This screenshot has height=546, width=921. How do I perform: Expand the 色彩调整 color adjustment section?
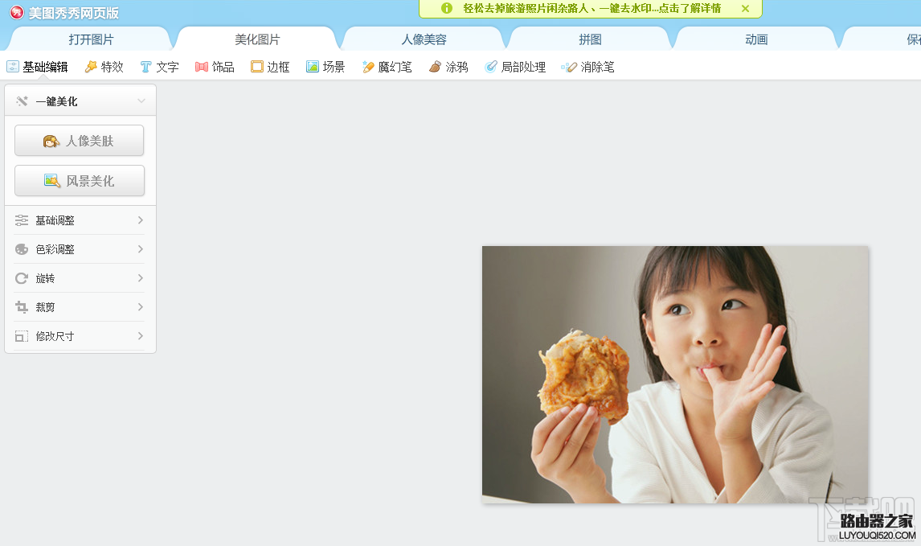78,248
